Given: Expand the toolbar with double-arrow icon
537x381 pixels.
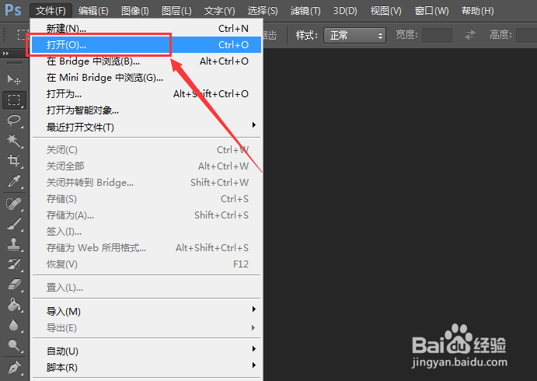Looking at the screenshot, I should pyautogui.click(x=5, y=54).
